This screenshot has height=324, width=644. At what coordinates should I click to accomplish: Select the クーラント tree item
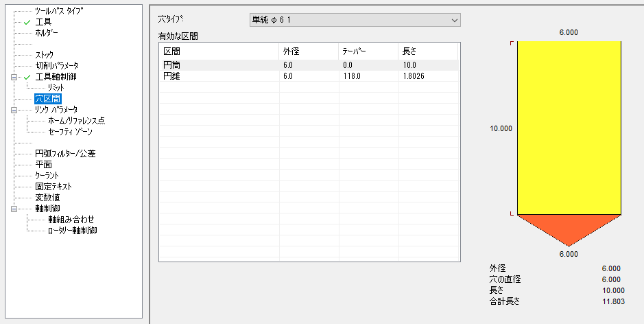click(49, 176)
